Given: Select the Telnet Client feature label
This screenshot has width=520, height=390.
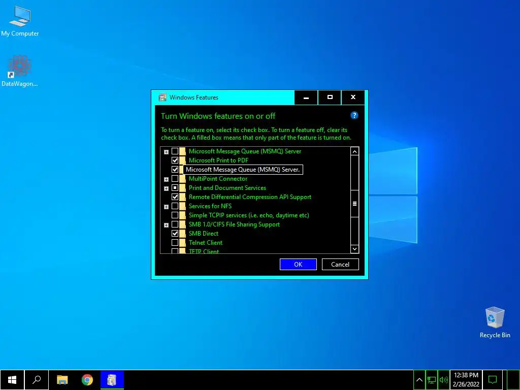Looking at the screenshot, I should coord(206,242).
